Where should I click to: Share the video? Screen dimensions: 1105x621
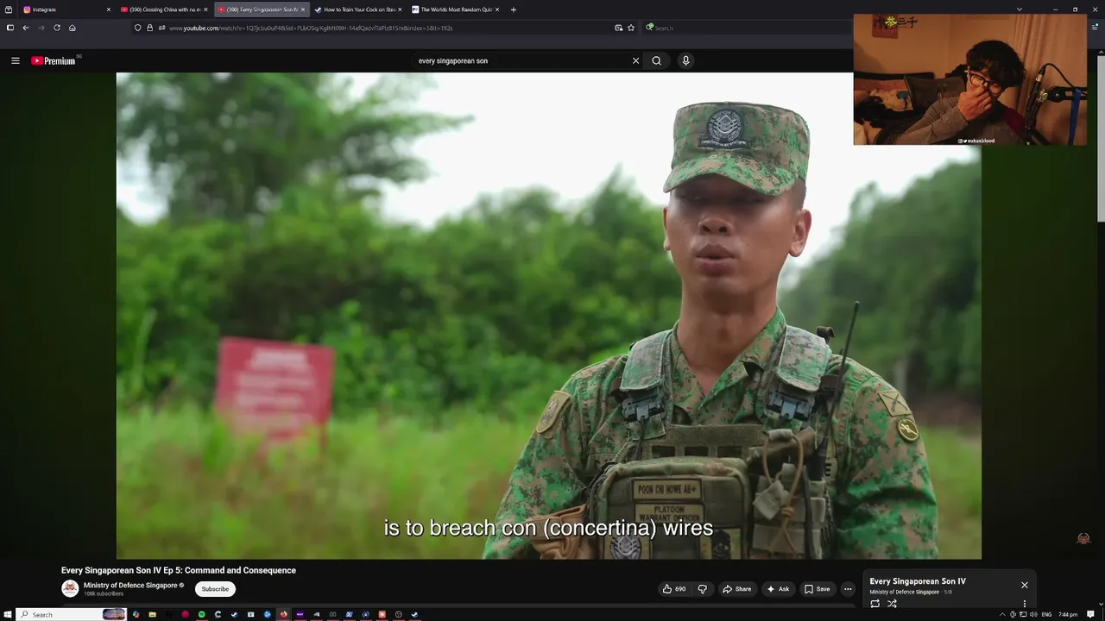coord(736,589)
